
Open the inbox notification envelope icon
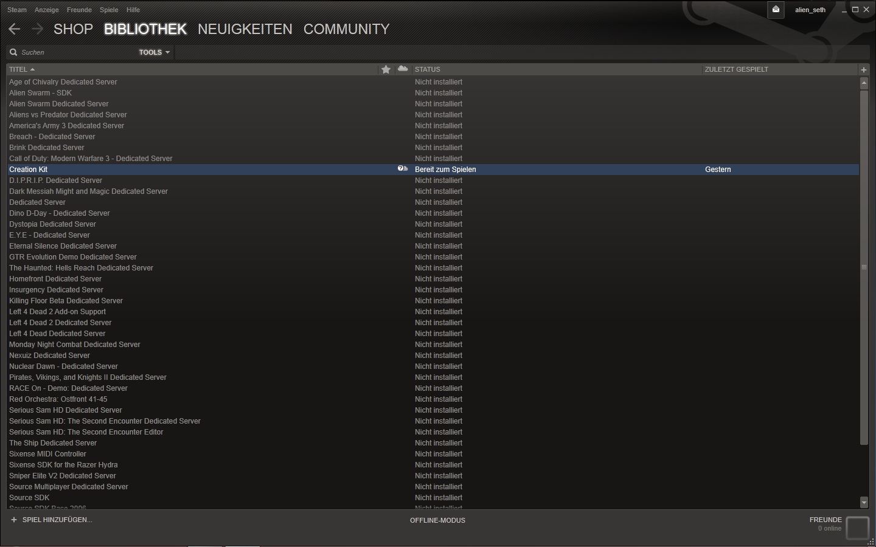pyautogui.click(x=776, y=10)
